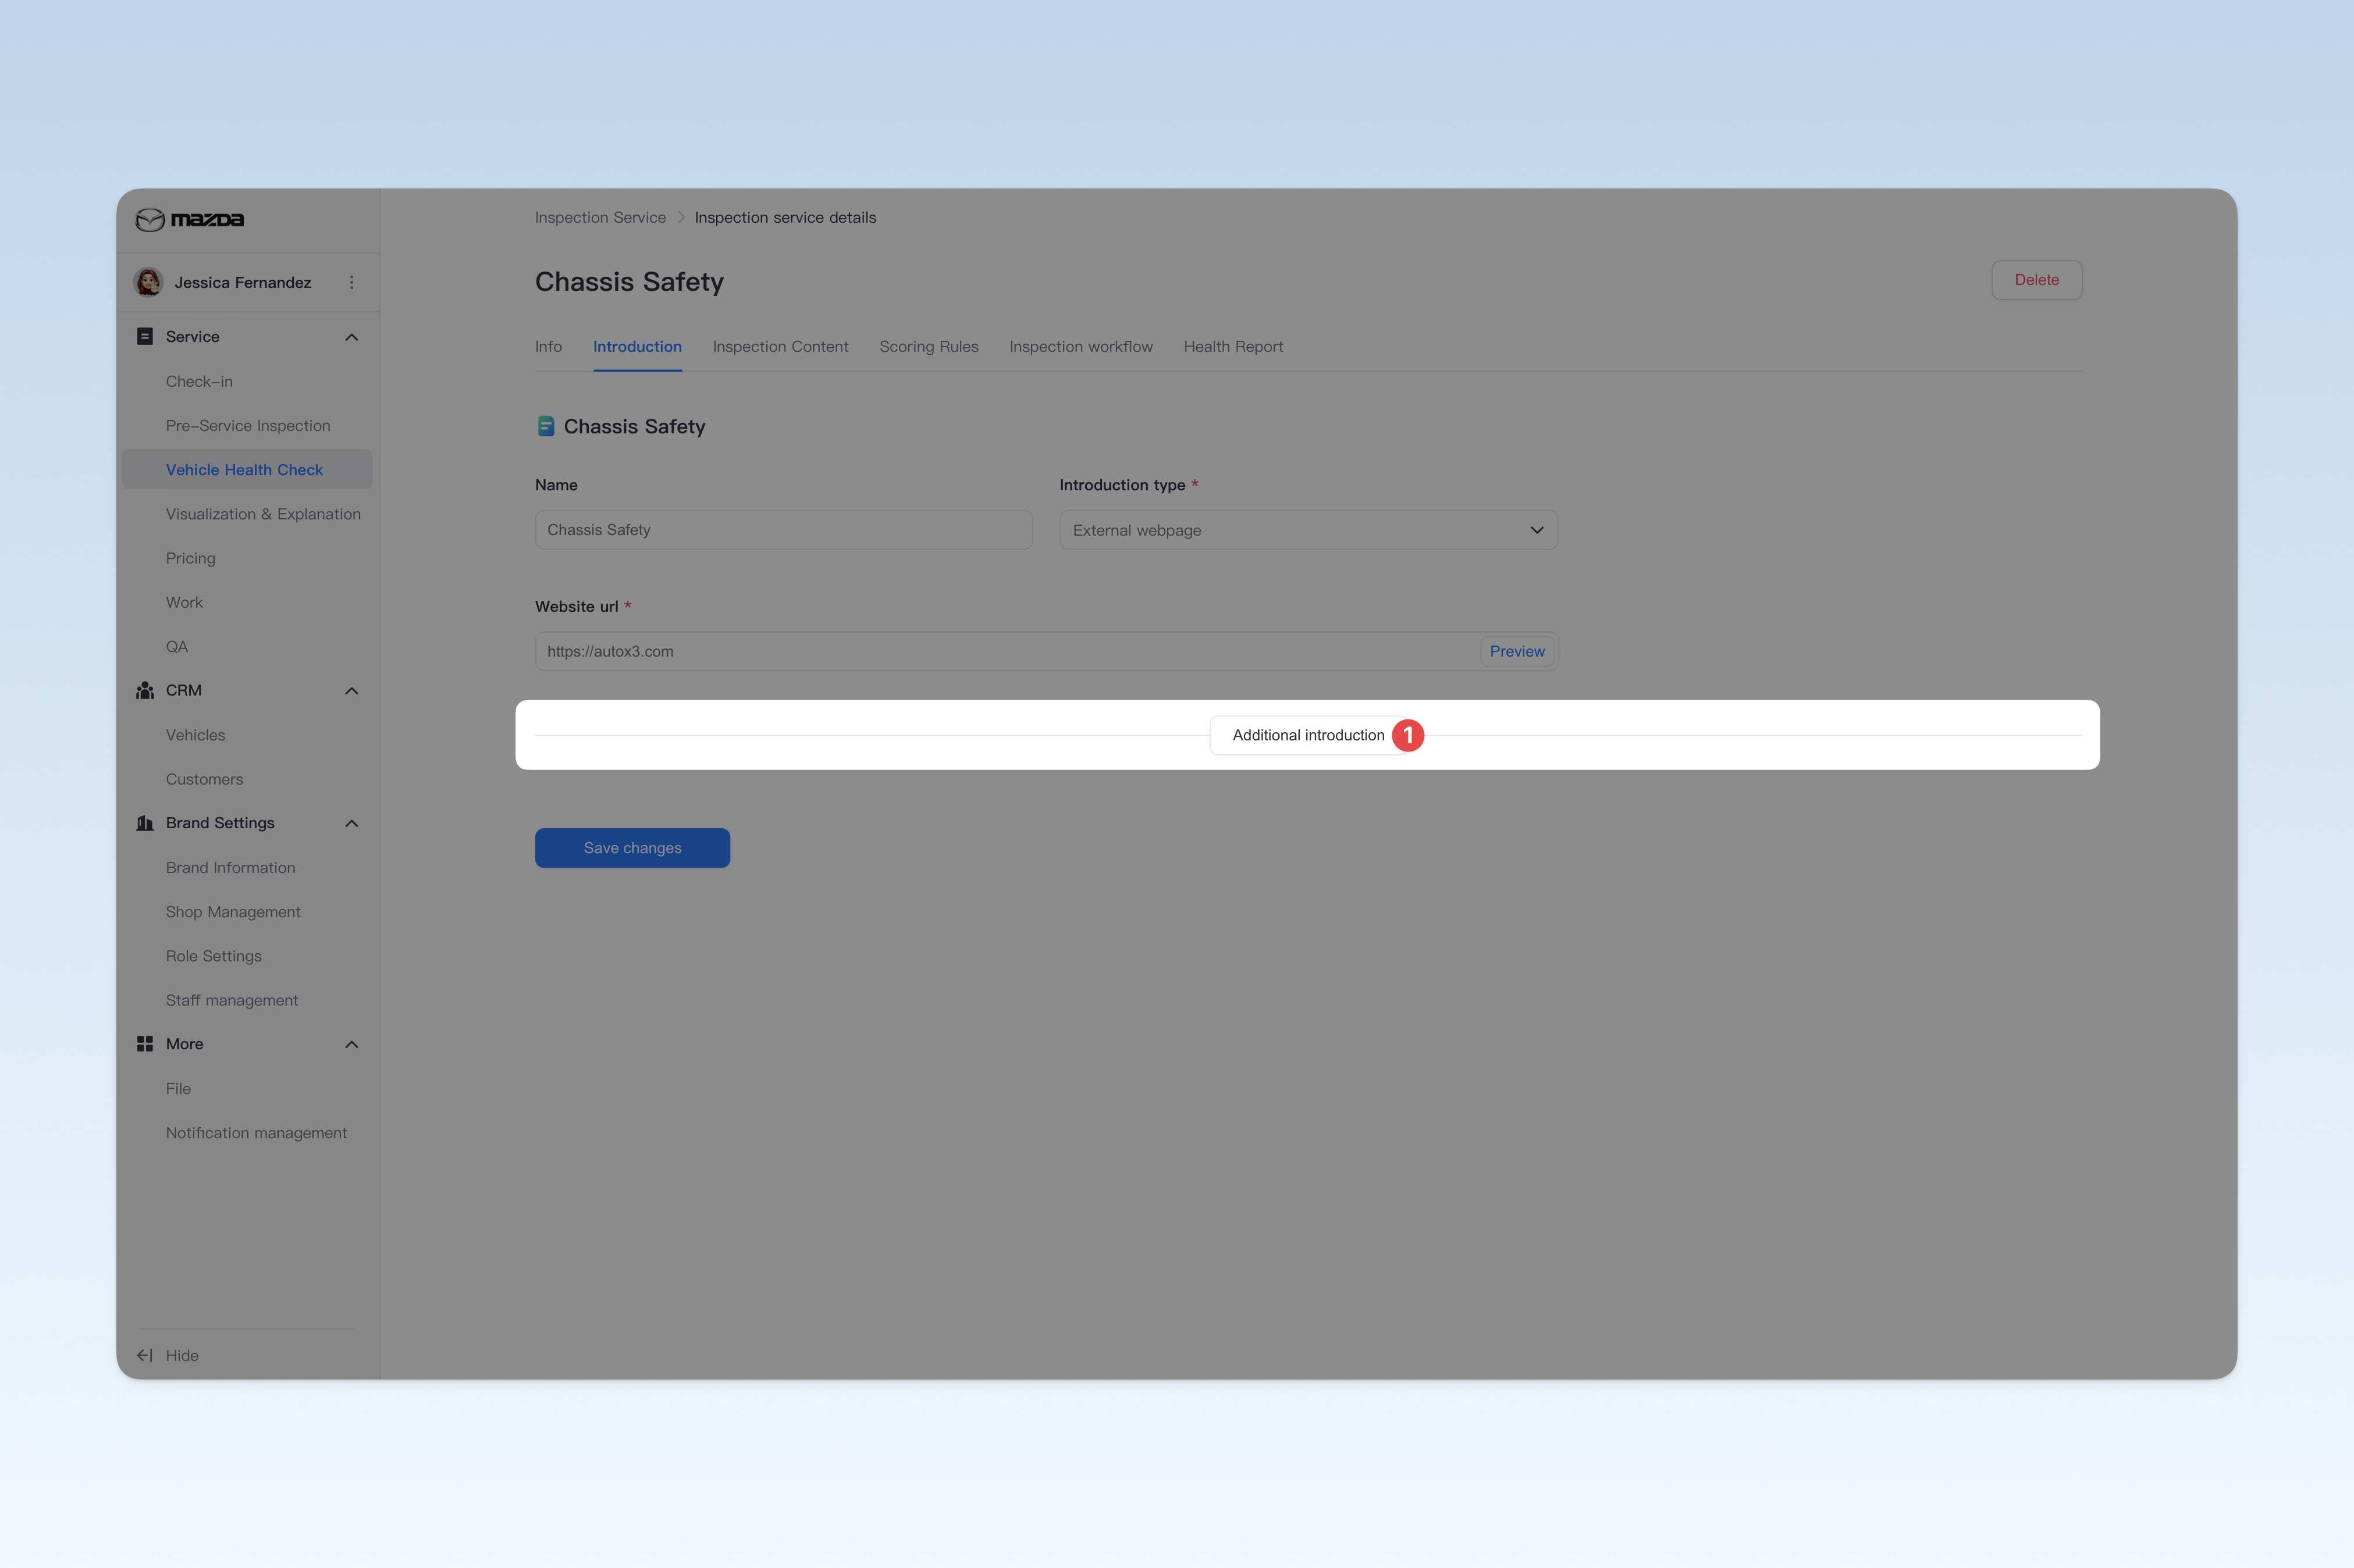Viewport: 2354px width, 1568px height.
Task: Click the Save changes button
Action: [632, 848]
